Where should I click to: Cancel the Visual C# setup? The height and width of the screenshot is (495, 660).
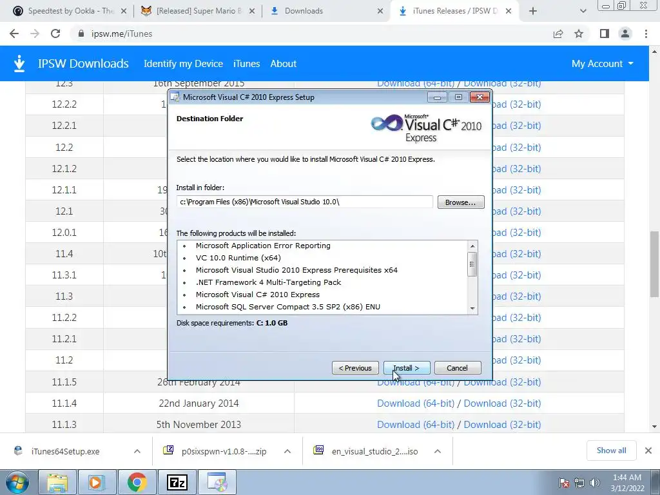click(x=458, y=368)
